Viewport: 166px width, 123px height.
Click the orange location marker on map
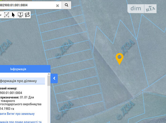pos(119,58)
